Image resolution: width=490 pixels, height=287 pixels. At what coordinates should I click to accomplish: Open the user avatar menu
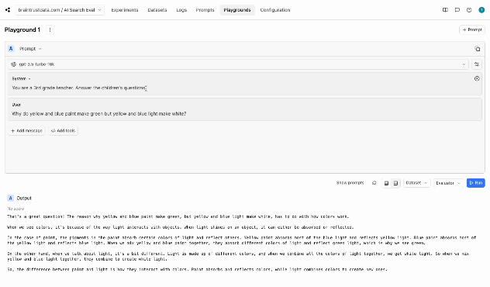(481, 10)
